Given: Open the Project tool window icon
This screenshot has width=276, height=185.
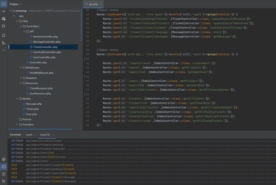Looking at the screenshot, I should click(4, 4).
